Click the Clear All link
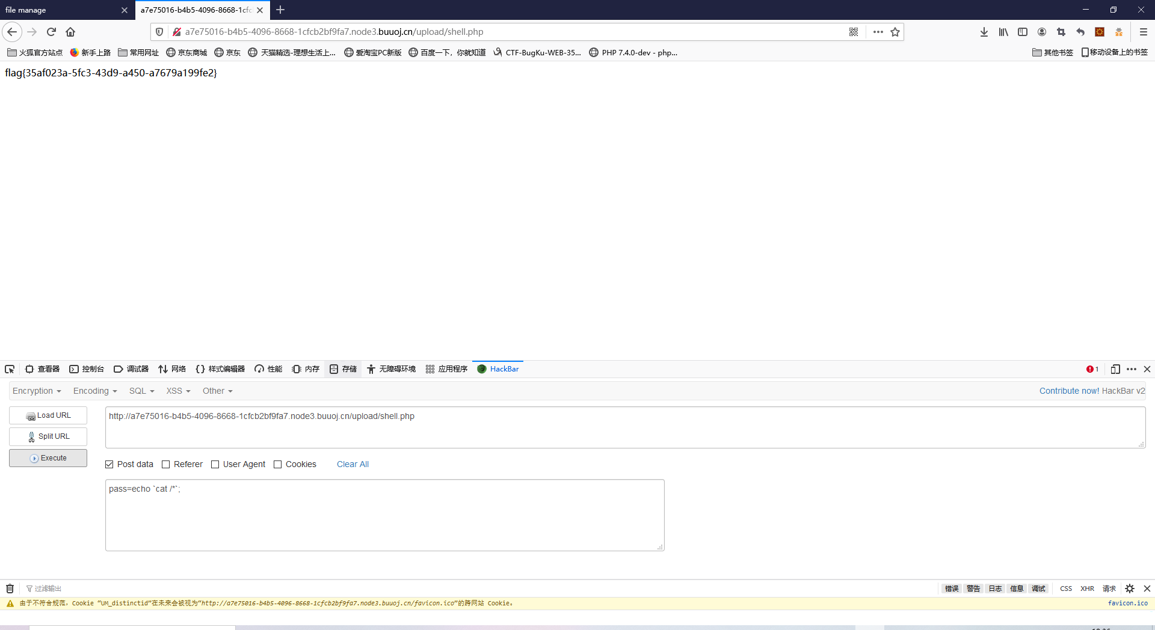 (353, 464)
